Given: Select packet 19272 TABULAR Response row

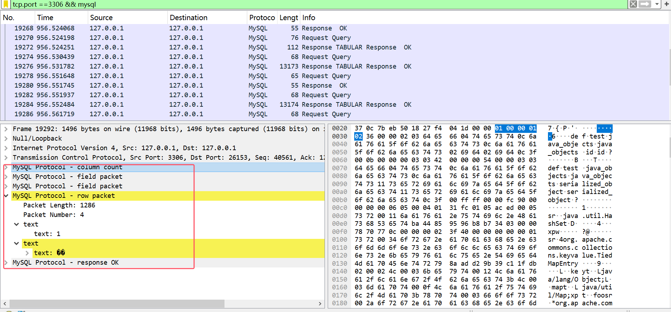Looking at the screenshot, I should pos(334,47).
